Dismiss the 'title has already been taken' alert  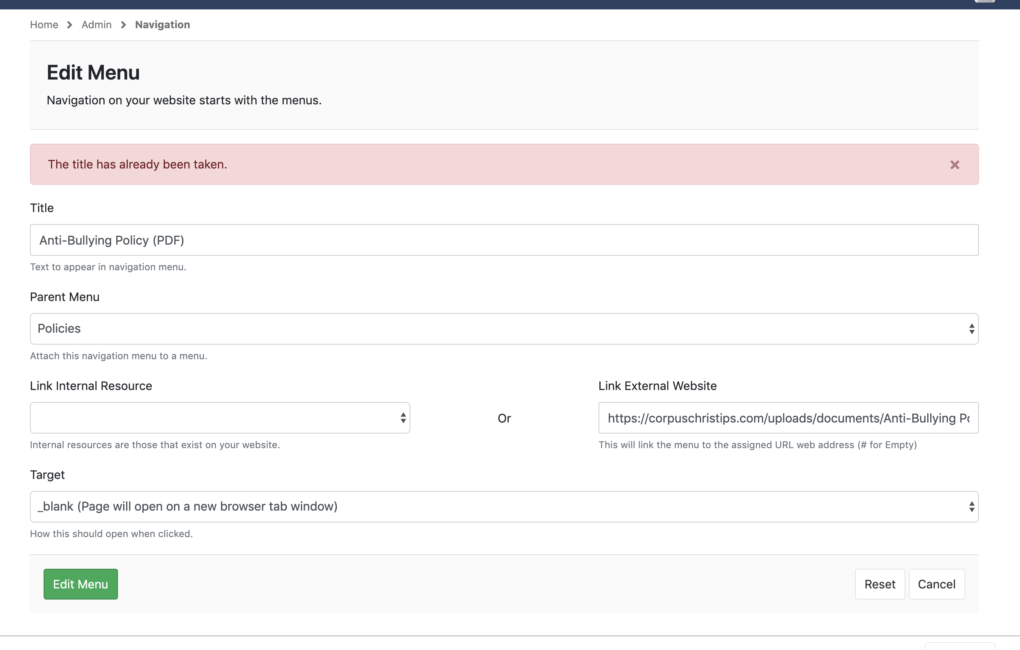coord(955,165)
